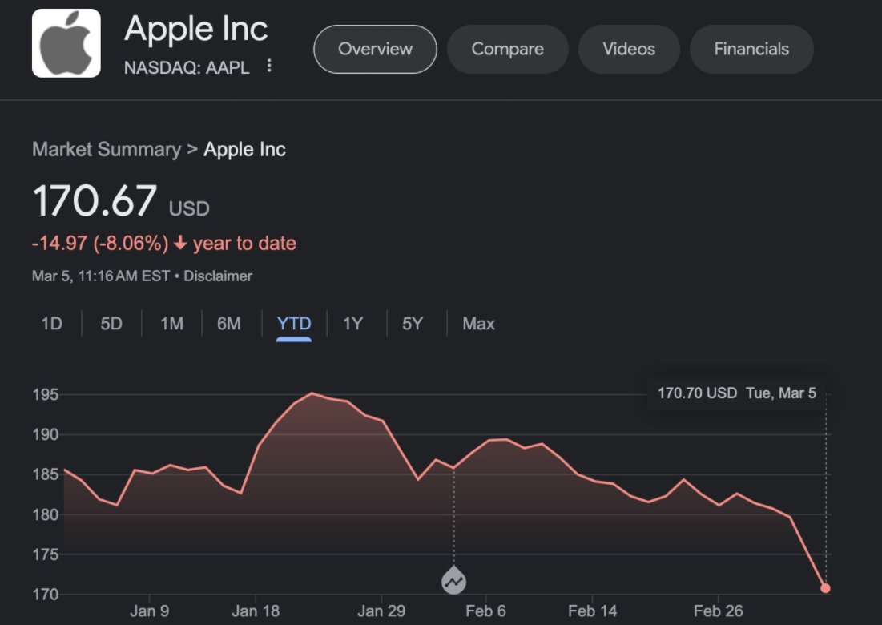Click the news event marker icon on chart
Viewport: 882px width, 625px height.
point(453,581)
